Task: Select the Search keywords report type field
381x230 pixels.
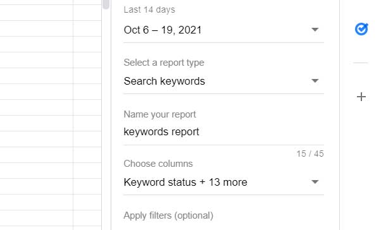Action: click(x=223, y=81)
